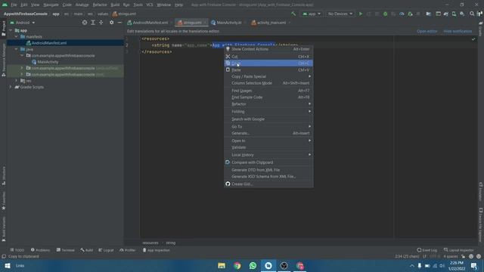Open the Project tool window sidebar tab
Viewport: 484px width, 272px height.
pyautogui.click(x=3, y=29)
